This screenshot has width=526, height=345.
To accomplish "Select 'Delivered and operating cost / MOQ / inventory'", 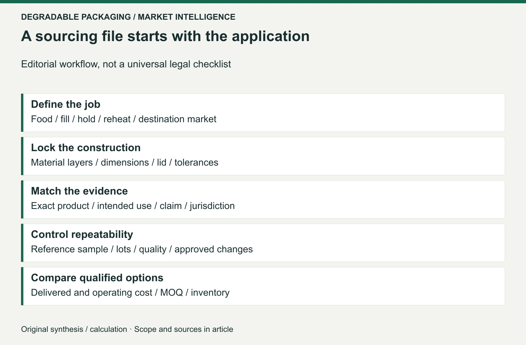I will click(130, 292).
